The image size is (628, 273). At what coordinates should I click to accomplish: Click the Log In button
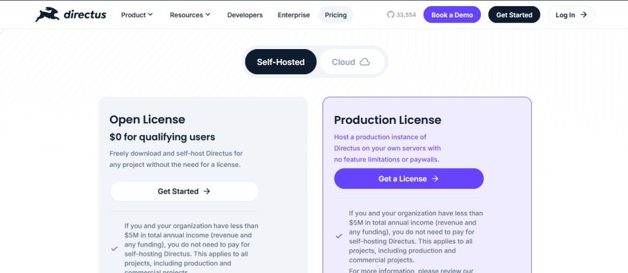(x=571, y=15)
